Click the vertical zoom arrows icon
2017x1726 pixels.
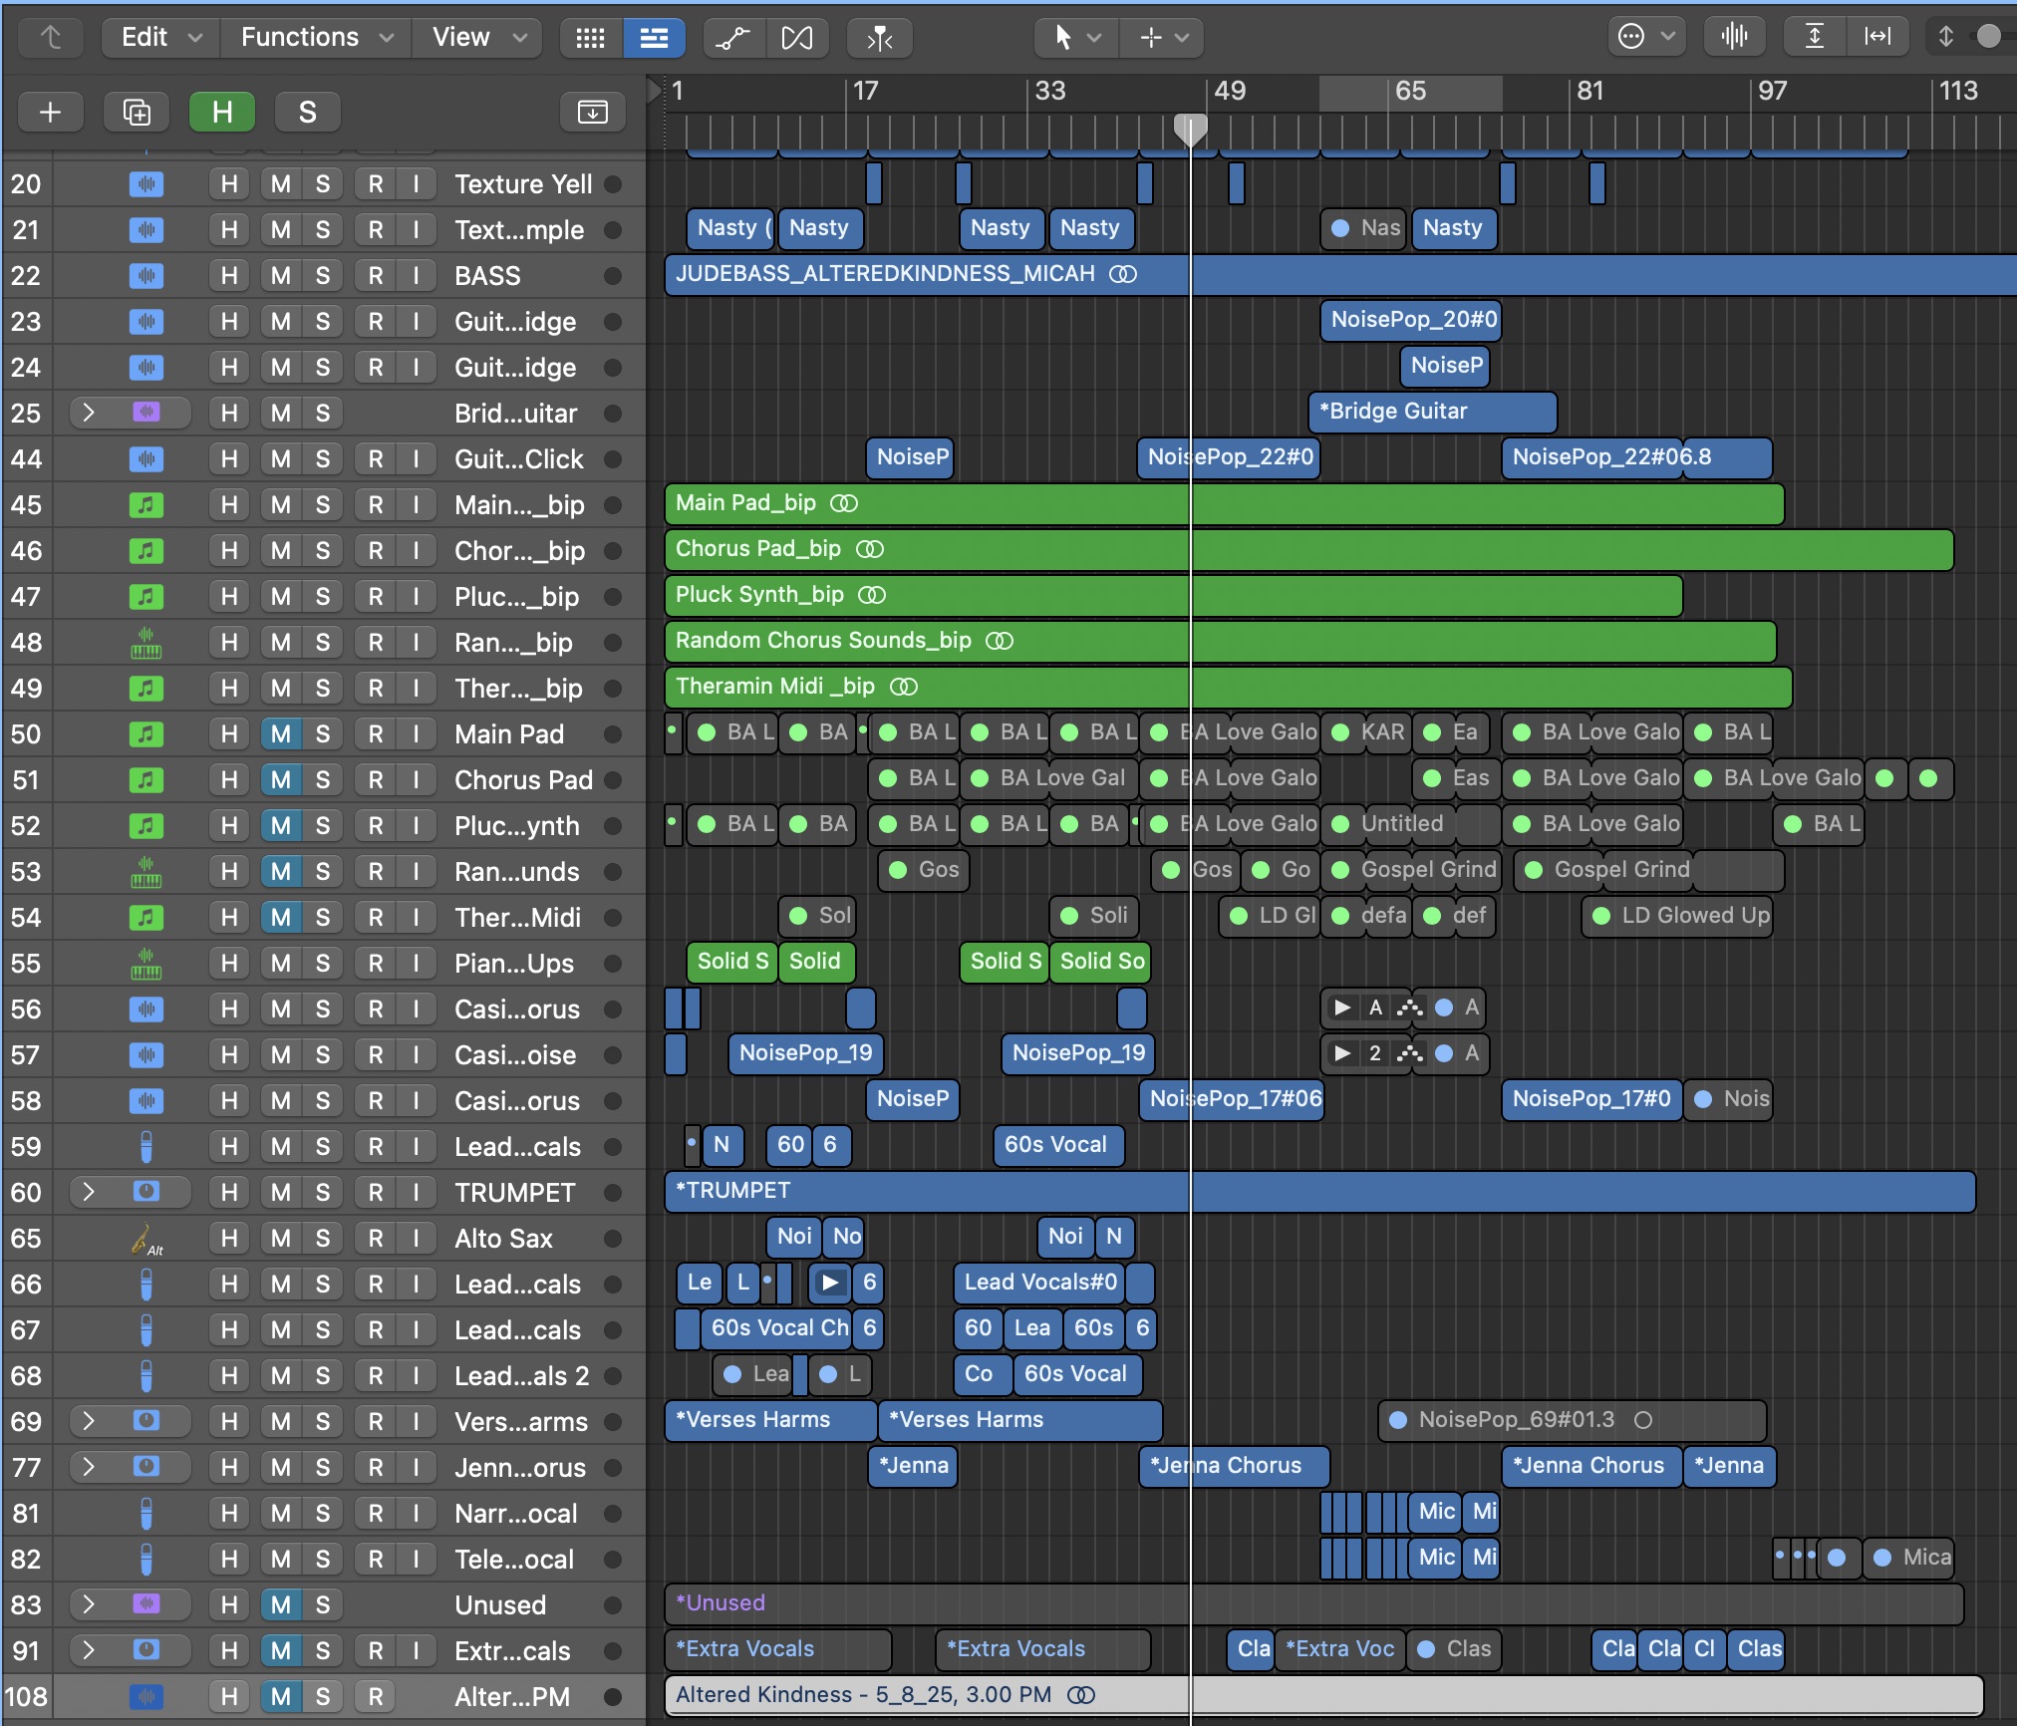pyautogui.click(x=1945, y=37)
